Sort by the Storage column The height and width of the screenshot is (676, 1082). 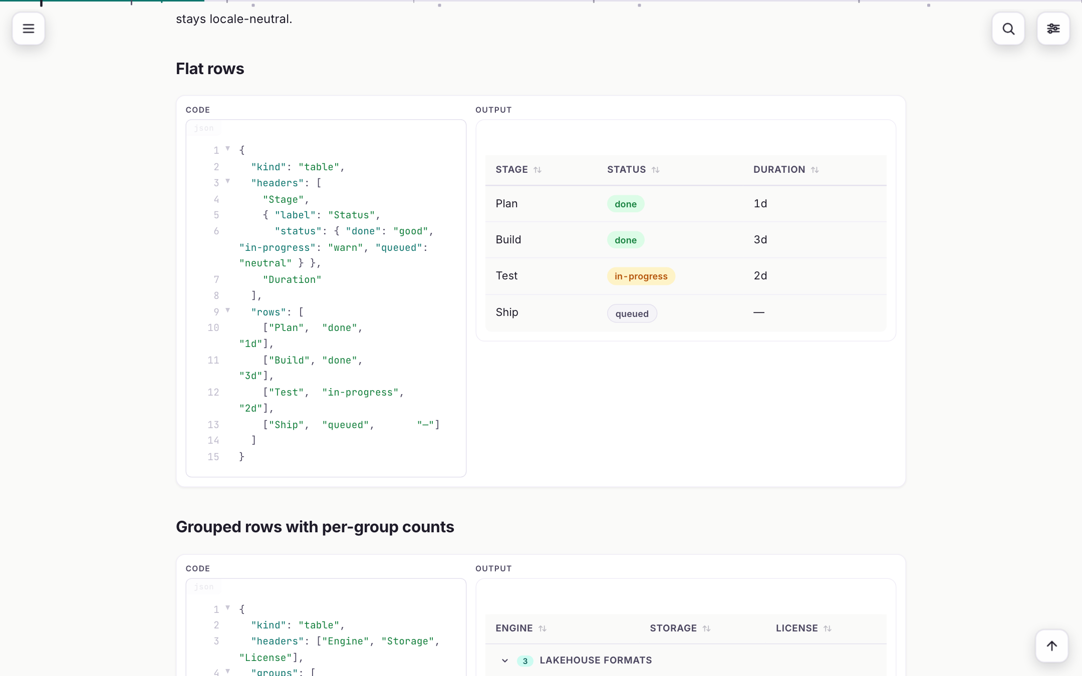click(680, 628)
